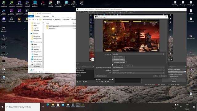Add a new source with plus icon
The image size is (197, 111).
point(97,82)
